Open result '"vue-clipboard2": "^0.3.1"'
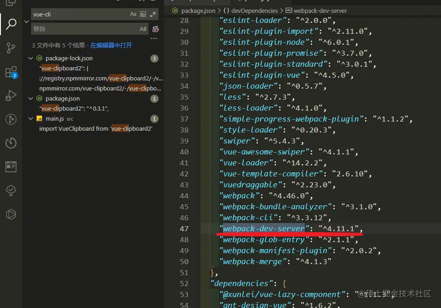The width and height of the screenshot is (441, 308). point(74,109)
